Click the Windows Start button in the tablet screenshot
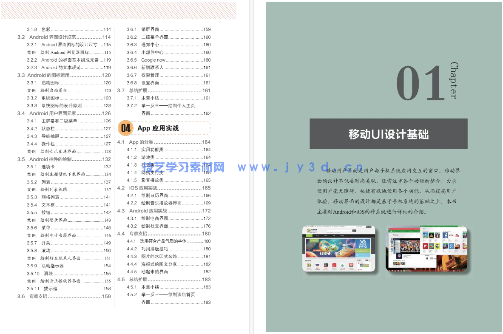Image resolution: width=503 pixels, height=334 pixels. click(x=389, y=271)
